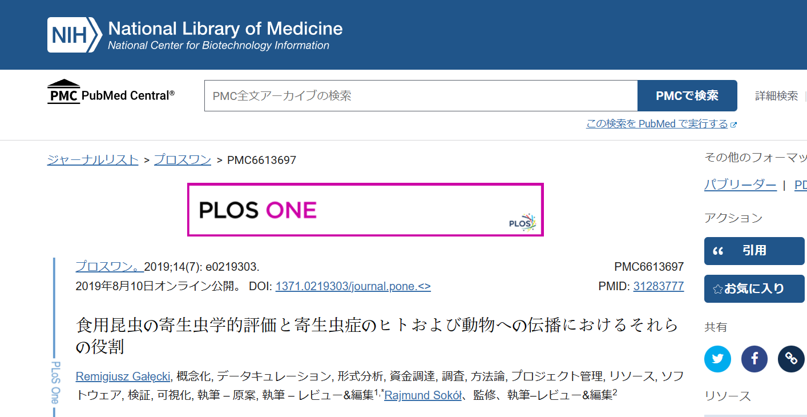Click the 引用 cite button

[754, 251]
